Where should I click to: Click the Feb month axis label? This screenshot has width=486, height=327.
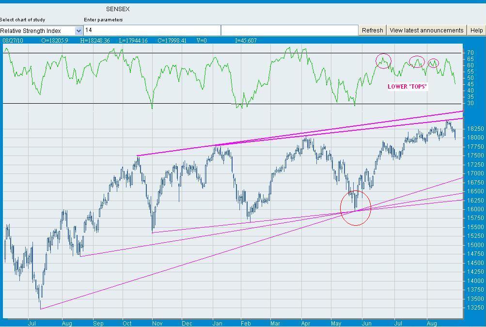coord(246,324)
